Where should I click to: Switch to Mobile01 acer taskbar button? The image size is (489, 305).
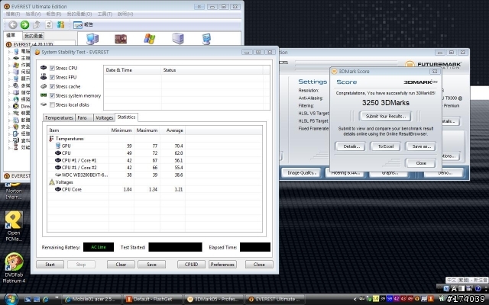click(92, 300)
